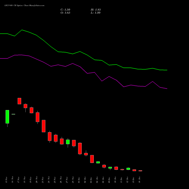
Task: Select the 01 Dec date label
Action: point(79,180)
